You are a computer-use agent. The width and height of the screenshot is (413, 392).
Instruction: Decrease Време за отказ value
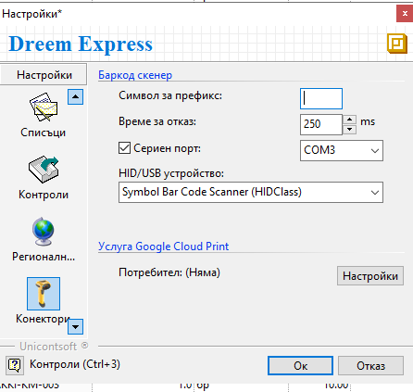click(x=349, y=130)
